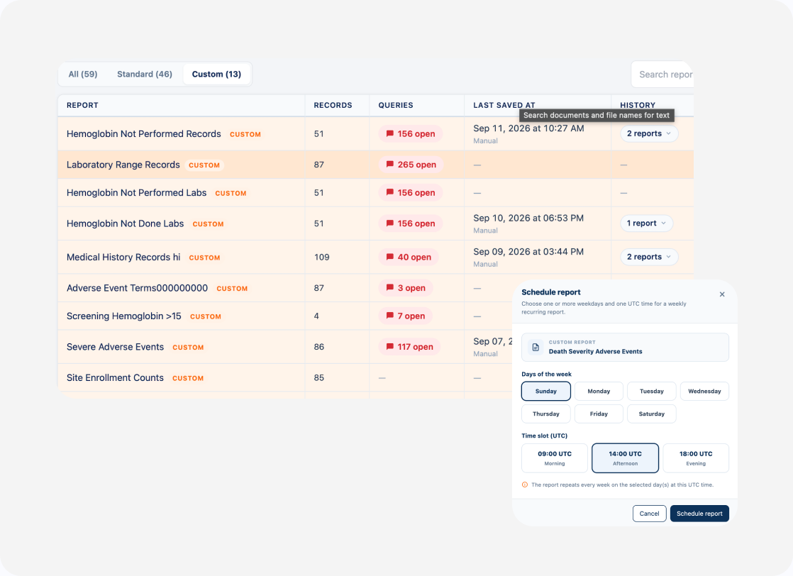Click the CUSTOM tag on Site Enrollment Counts
The height and width of the screenshot is (576, 793).
(188, 378)
